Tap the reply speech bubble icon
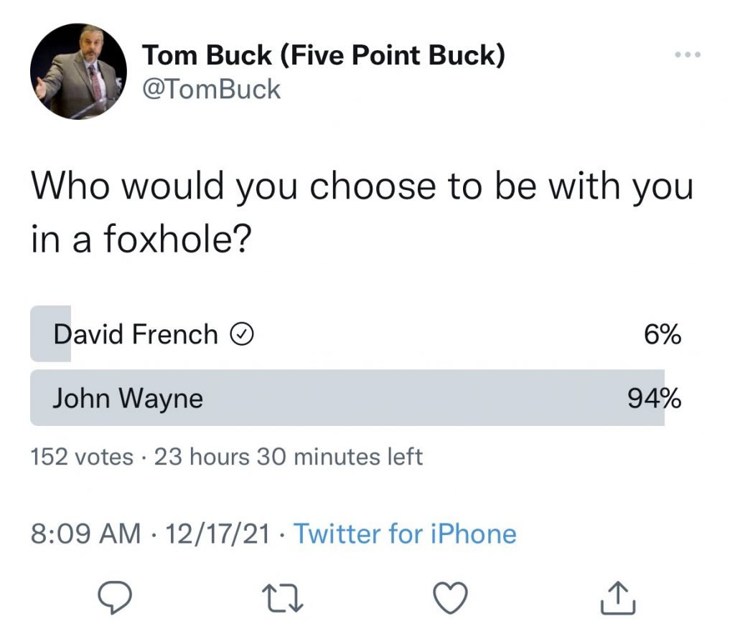 [x=114, y=597]
